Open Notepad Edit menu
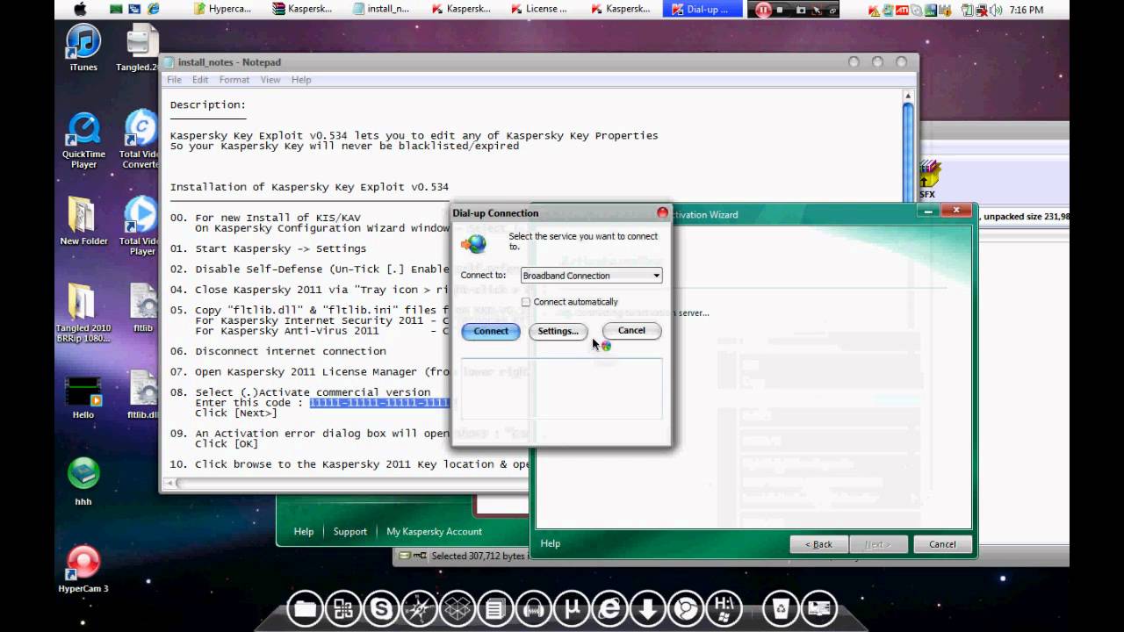The image size is (1124, 632). coord(200,80)
